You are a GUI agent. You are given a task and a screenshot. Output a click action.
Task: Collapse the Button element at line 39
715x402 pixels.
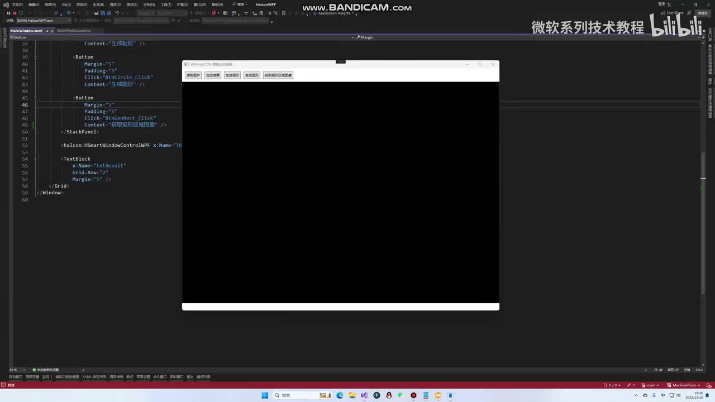point(35,57)
